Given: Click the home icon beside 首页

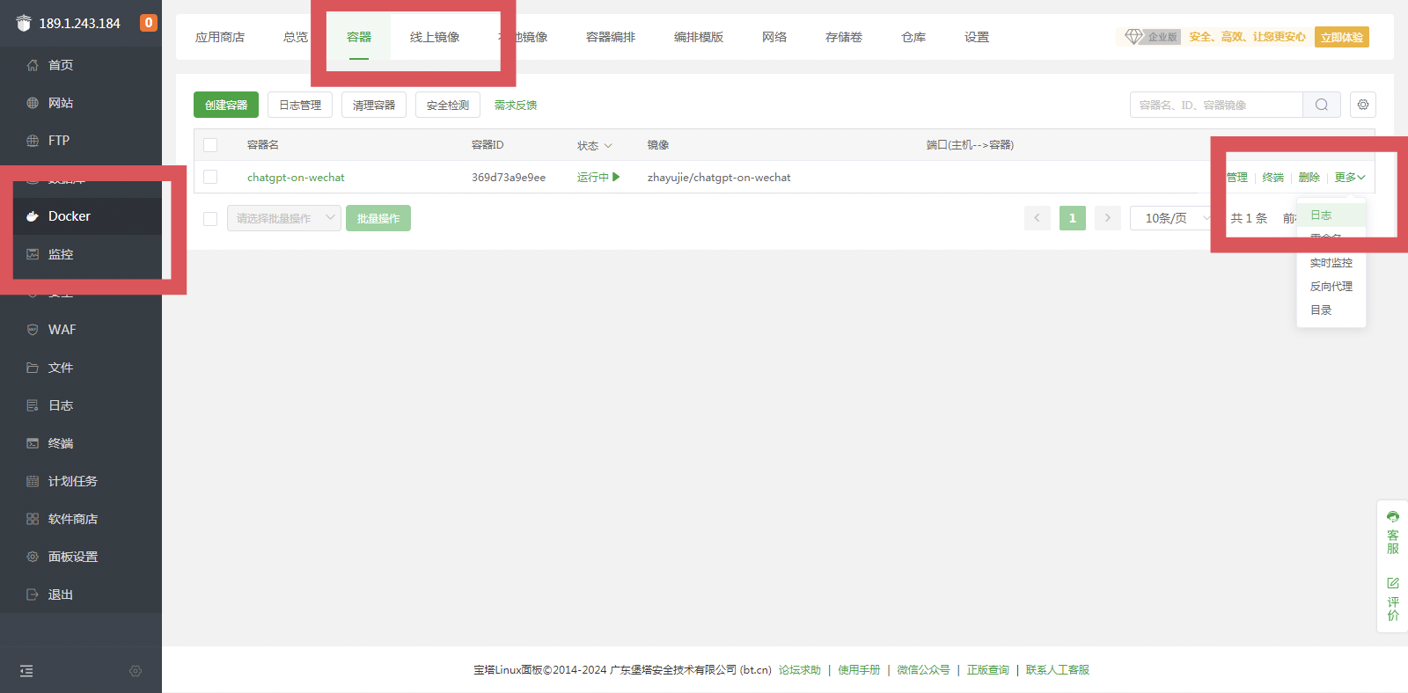Looking at the screenshot, I should 33,65.
